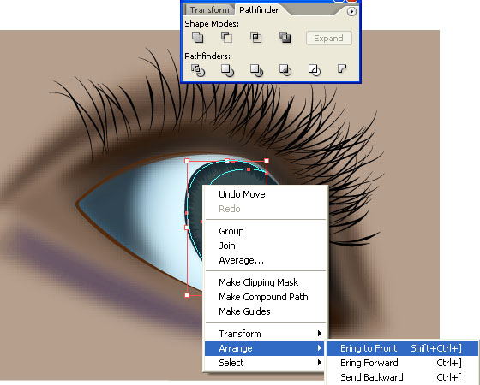Expand the Select submenu
480x385 pixels.
coord(265,363)
